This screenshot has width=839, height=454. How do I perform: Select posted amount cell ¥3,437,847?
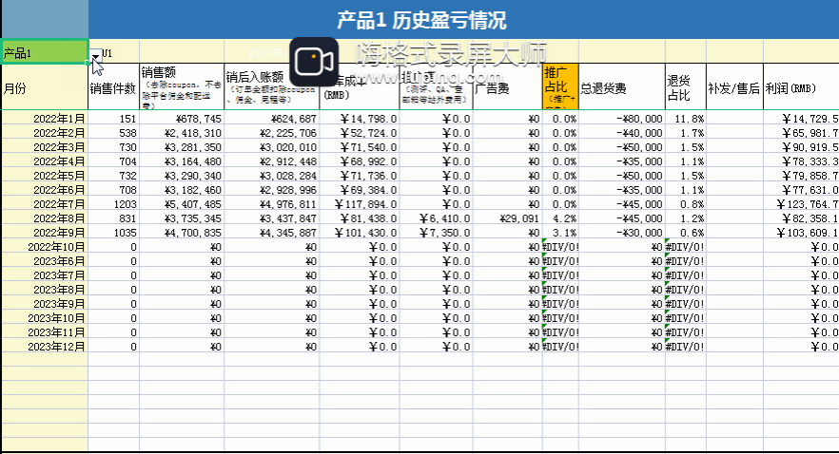(x=272, y=218)
